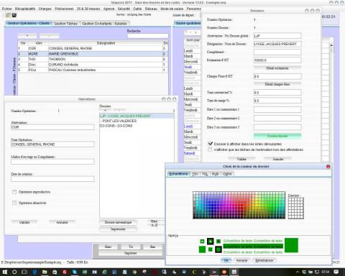Check 'n'afficher que les tâches de l'estimation'

point(210,149)
